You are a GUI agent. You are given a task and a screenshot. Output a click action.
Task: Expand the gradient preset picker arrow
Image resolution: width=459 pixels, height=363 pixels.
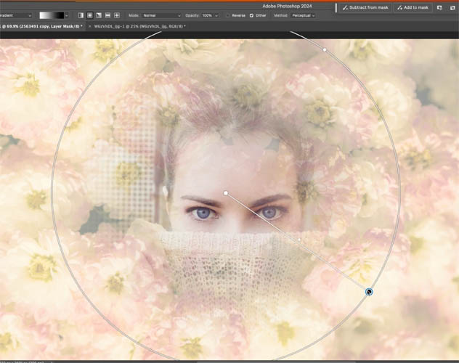point(67,15)
